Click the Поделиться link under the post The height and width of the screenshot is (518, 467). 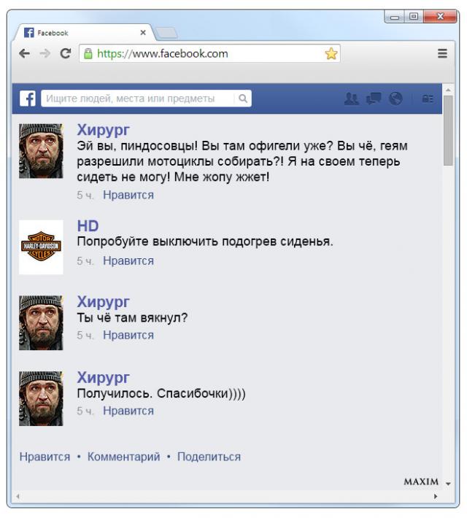pyautogui.click(x=209, y=457)
